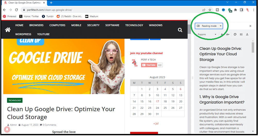Open the letter spacing option

point(247,34)
